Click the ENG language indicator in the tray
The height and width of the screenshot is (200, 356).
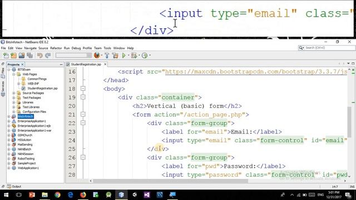[x=320, y=195]
